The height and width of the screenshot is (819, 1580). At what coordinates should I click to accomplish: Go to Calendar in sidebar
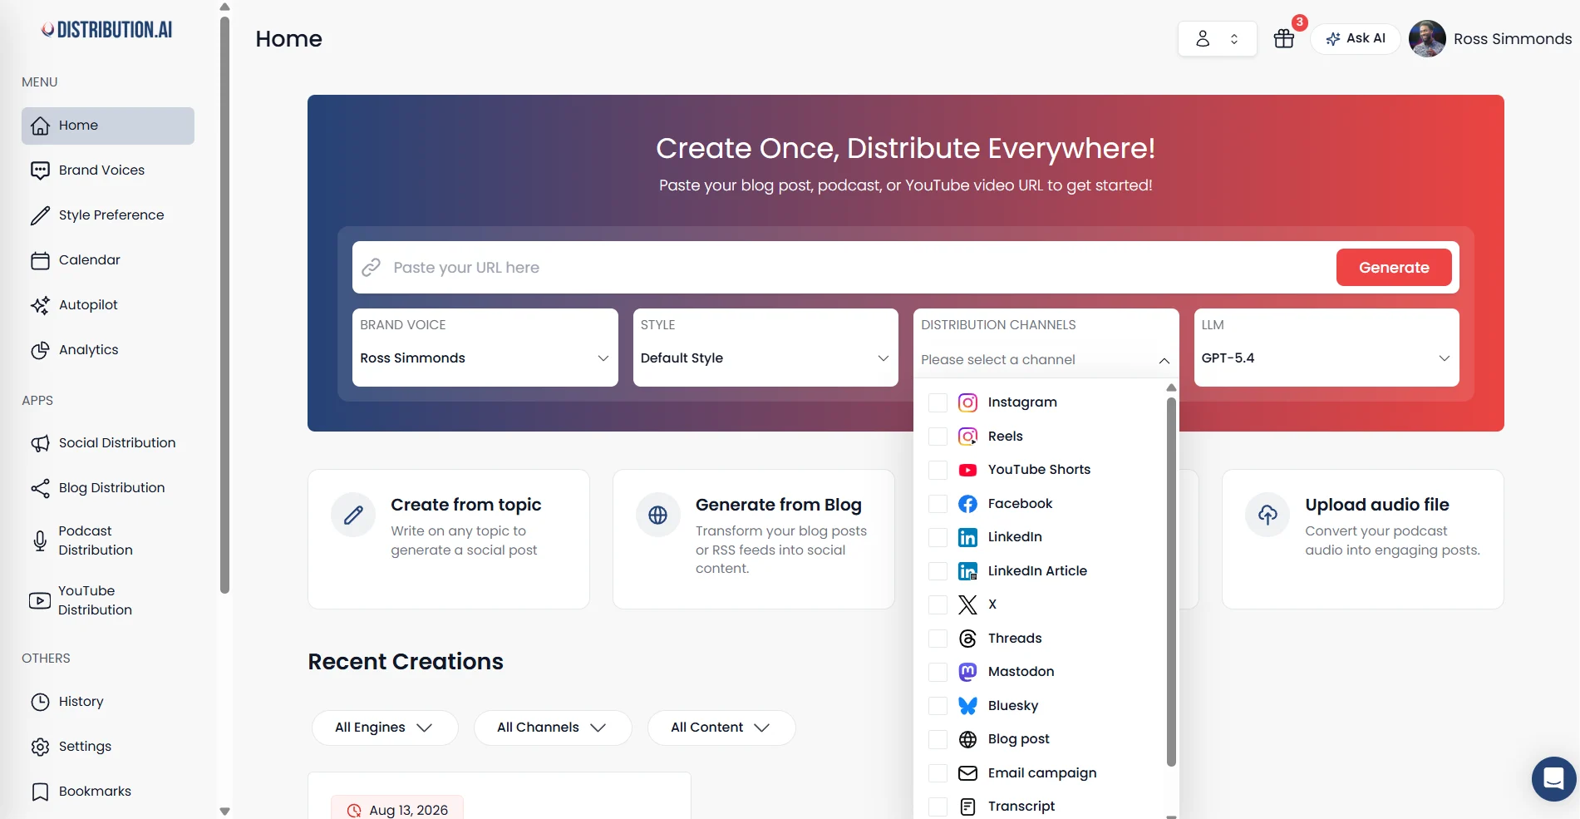(108, 260)
